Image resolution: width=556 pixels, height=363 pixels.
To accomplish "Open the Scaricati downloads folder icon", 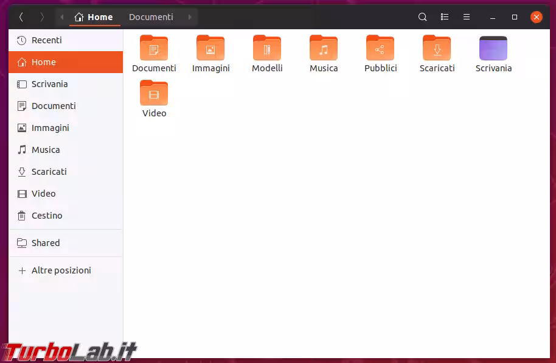I will coord(437,48).
